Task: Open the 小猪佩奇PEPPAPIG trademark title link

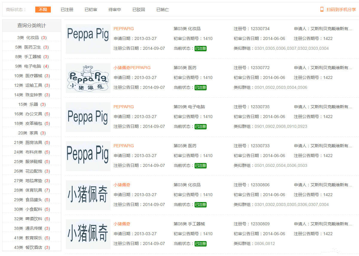Action: [x=132, y=68]
